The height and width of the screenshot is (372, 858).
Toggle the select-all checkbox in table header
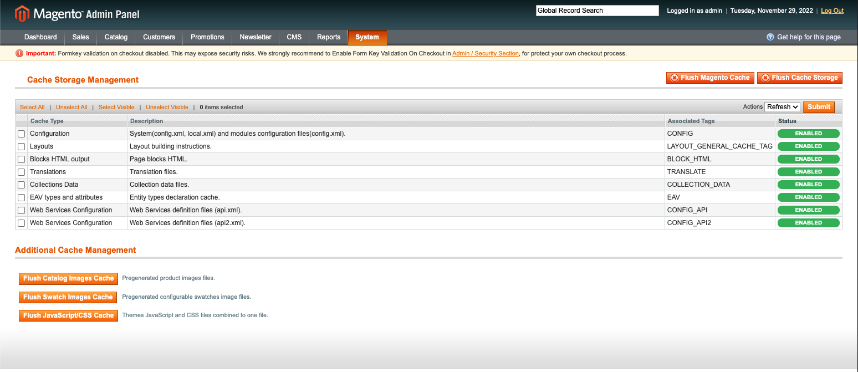tap(21, 120)
